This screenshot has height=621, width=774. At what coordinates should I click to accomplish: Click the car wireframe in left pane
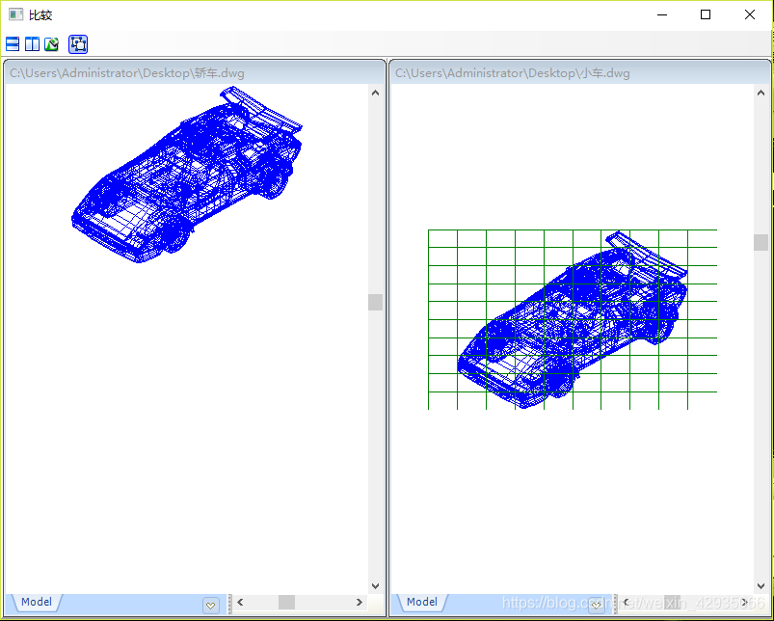coord(187,175)
